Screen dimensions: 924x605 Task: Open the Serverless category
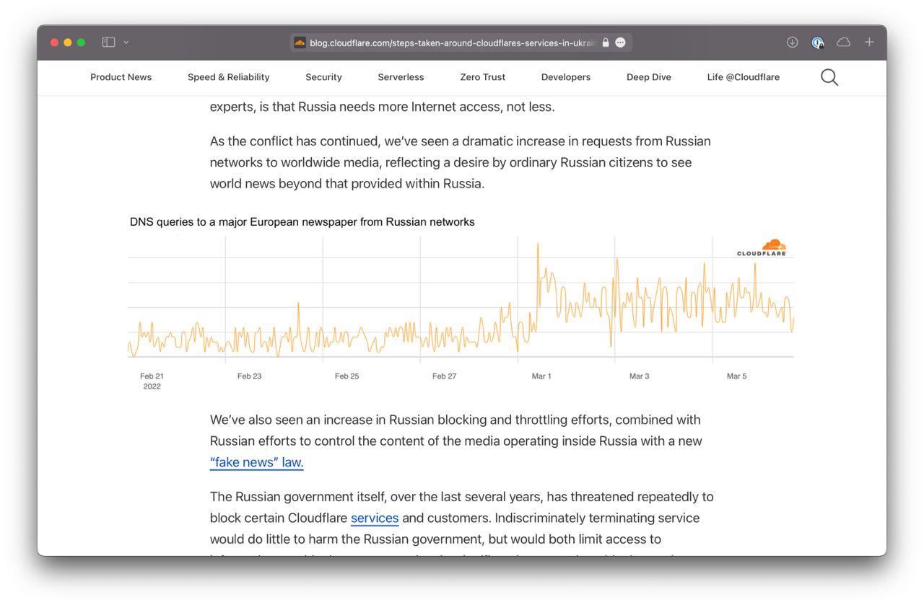point(401,77)
